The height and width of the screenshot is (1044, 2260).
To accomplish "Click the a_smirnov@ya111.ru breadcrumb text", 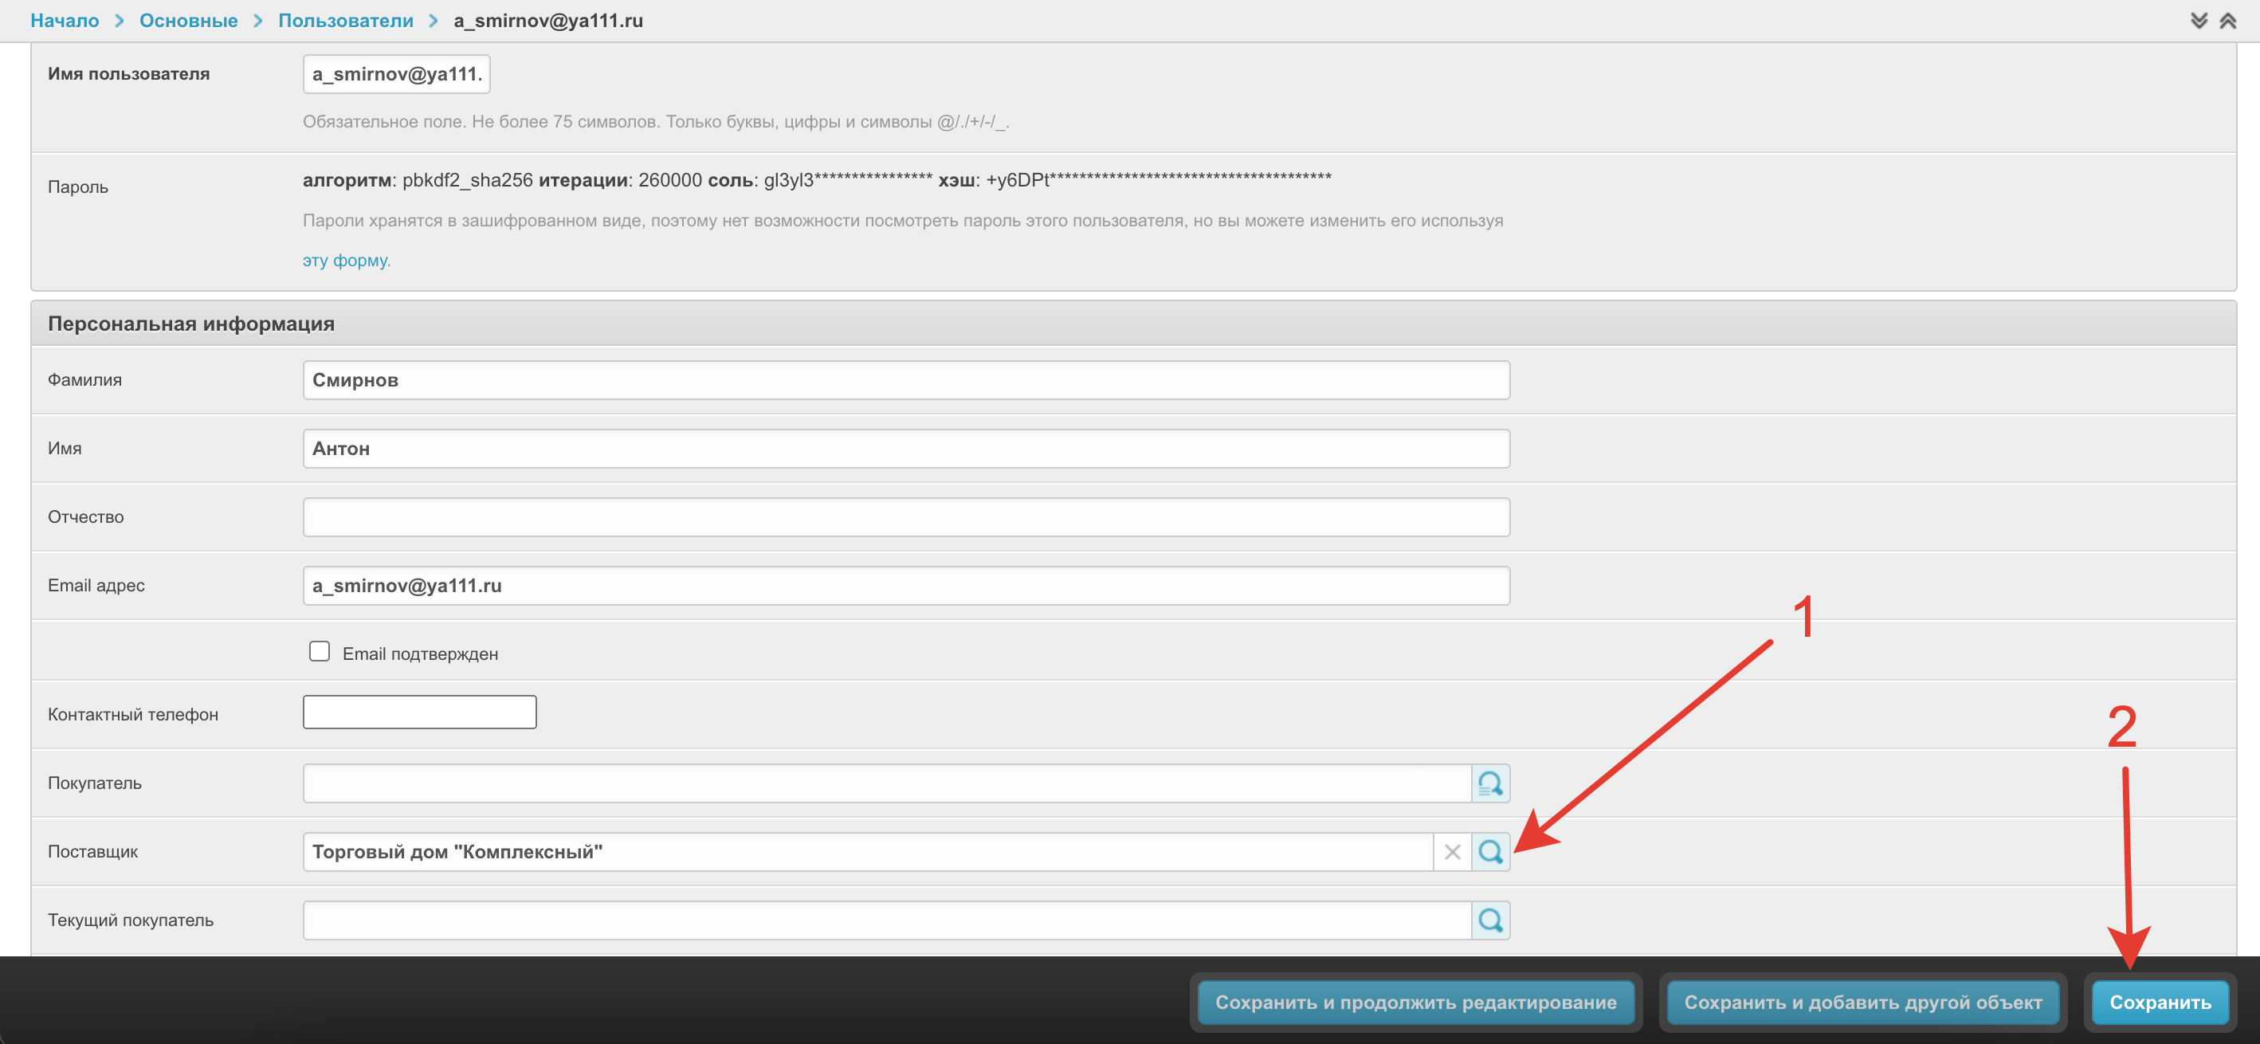I will [548, 20].
